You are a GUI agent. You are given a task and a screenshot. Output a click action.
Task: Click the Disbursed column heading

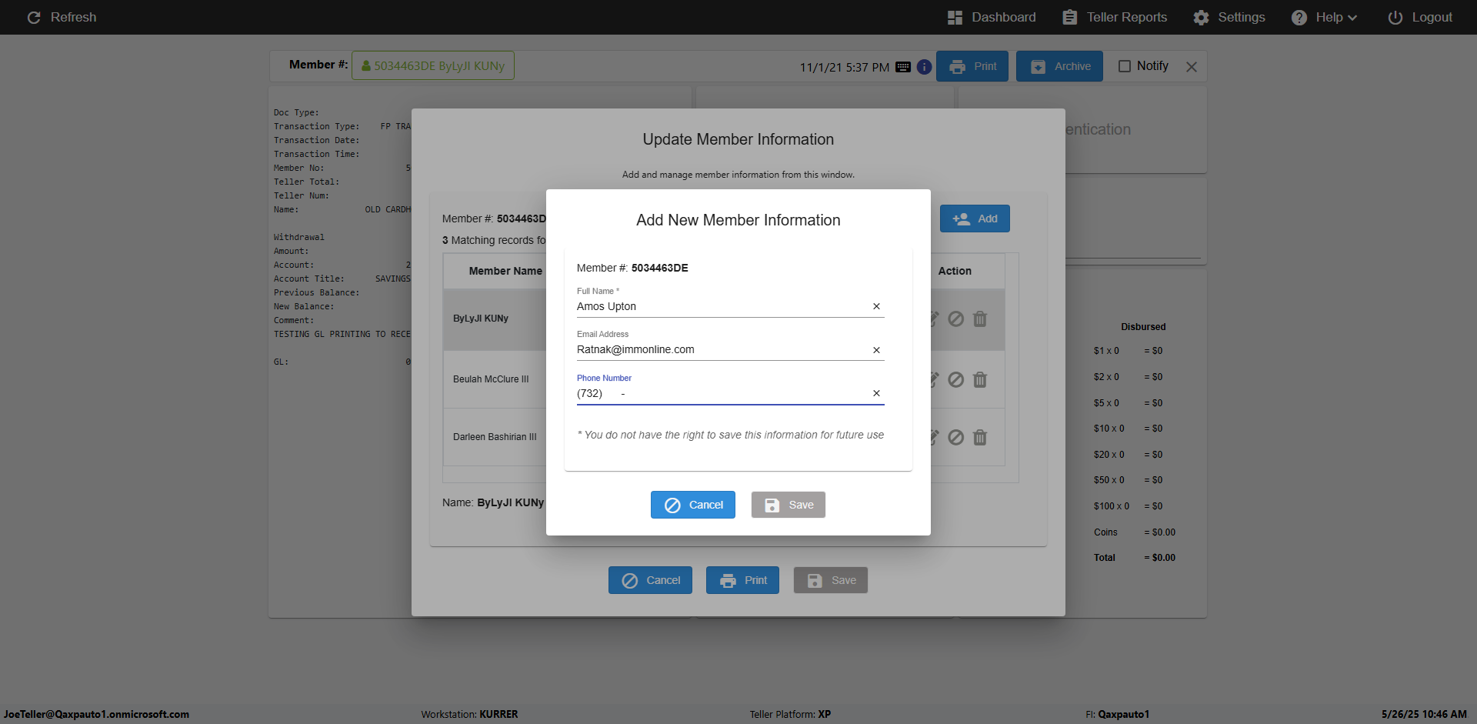1143,327
